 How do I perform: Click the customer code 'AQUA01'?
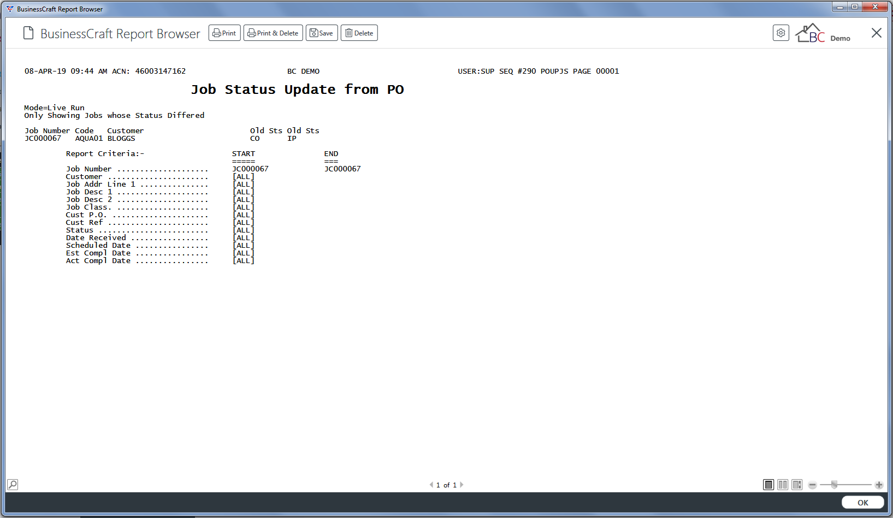pos(89,139)
